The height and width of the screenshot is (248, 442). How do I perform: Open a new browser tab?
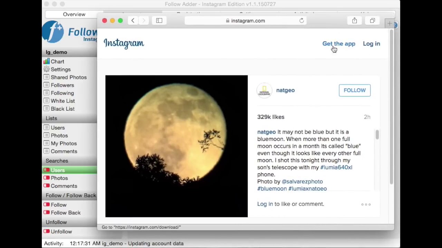pyautogui.click(x=390, y=23)
